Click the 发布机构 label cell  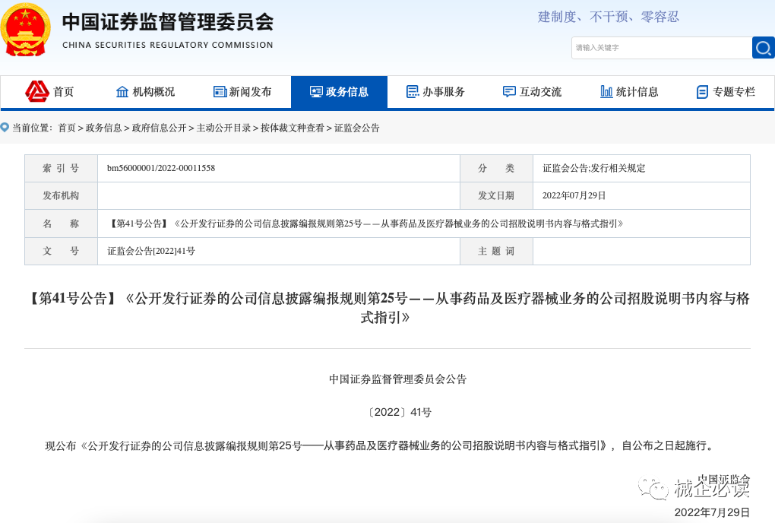[x=61, y=196]
